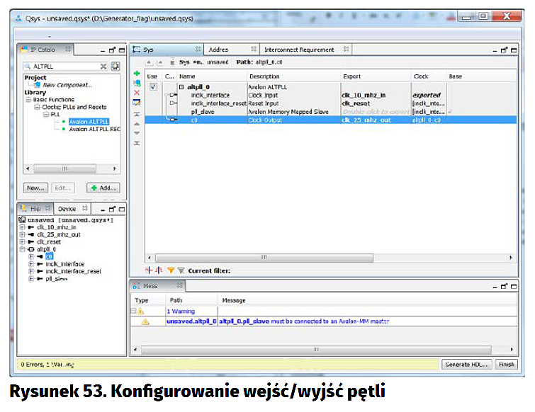Click the Generate HDL button
The height and width of the screenshot is (412, 535).
(466, 365)
